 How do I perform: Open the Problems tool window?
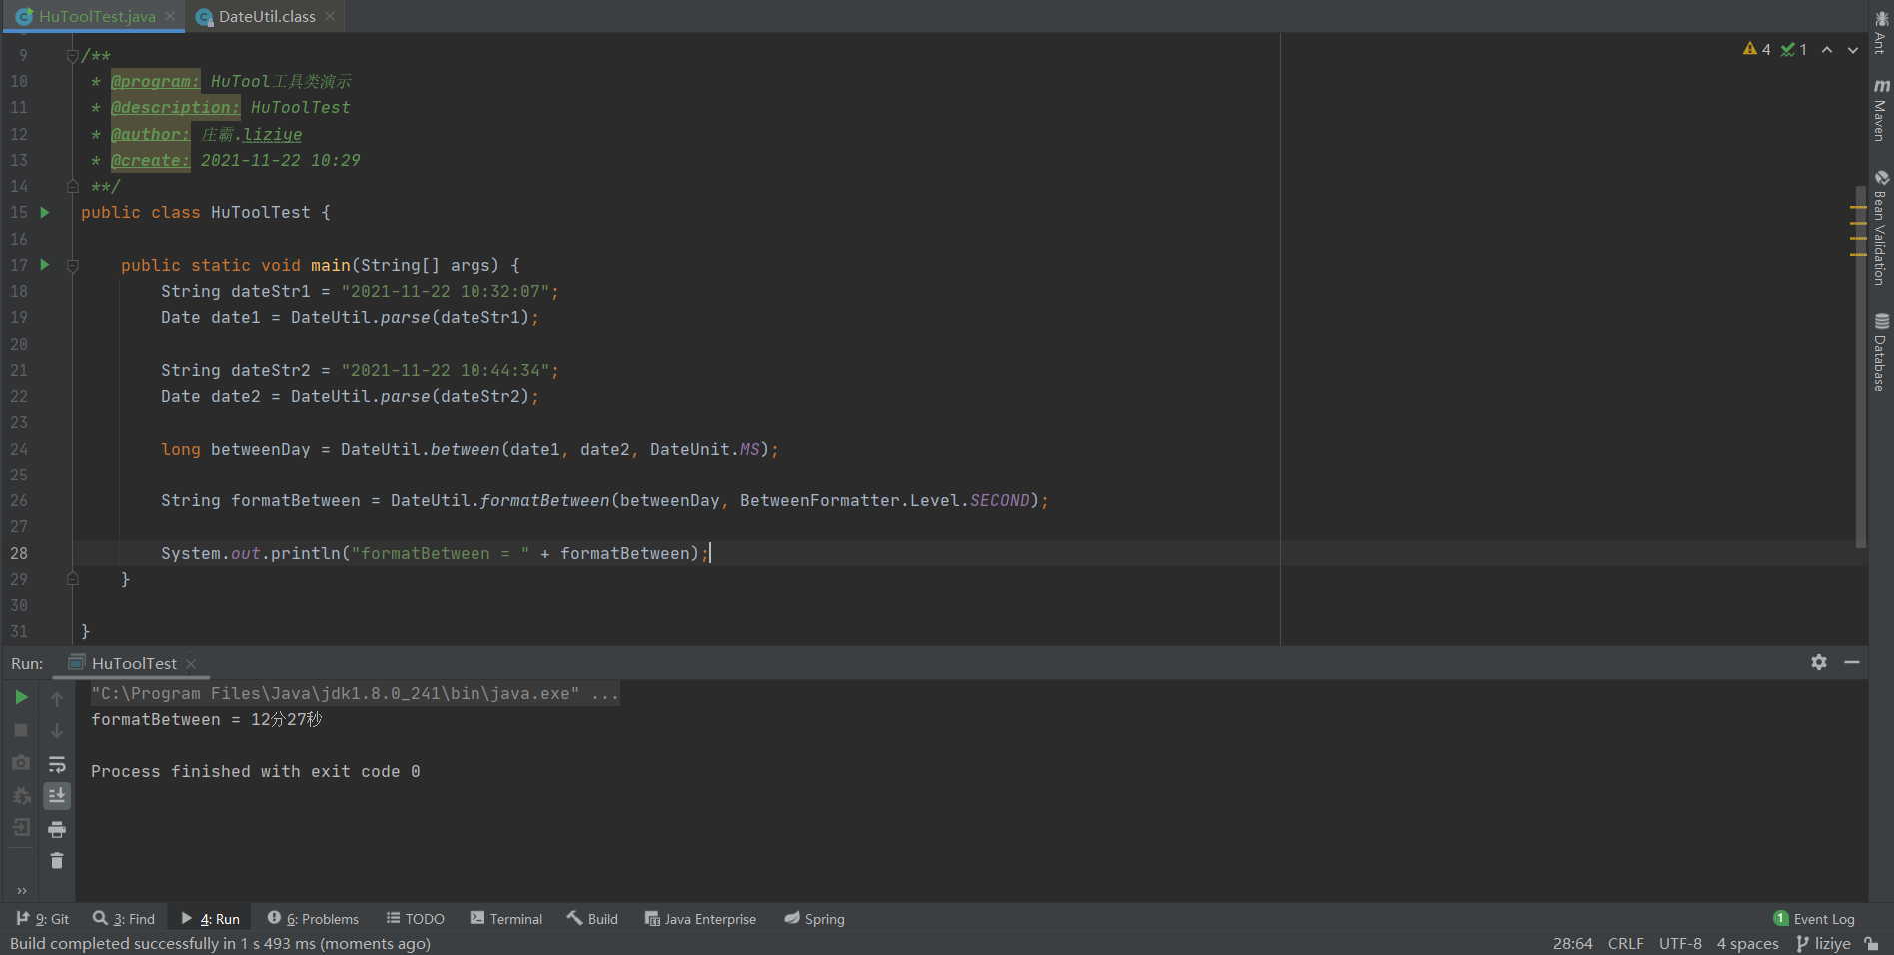(x=313, y=919)
